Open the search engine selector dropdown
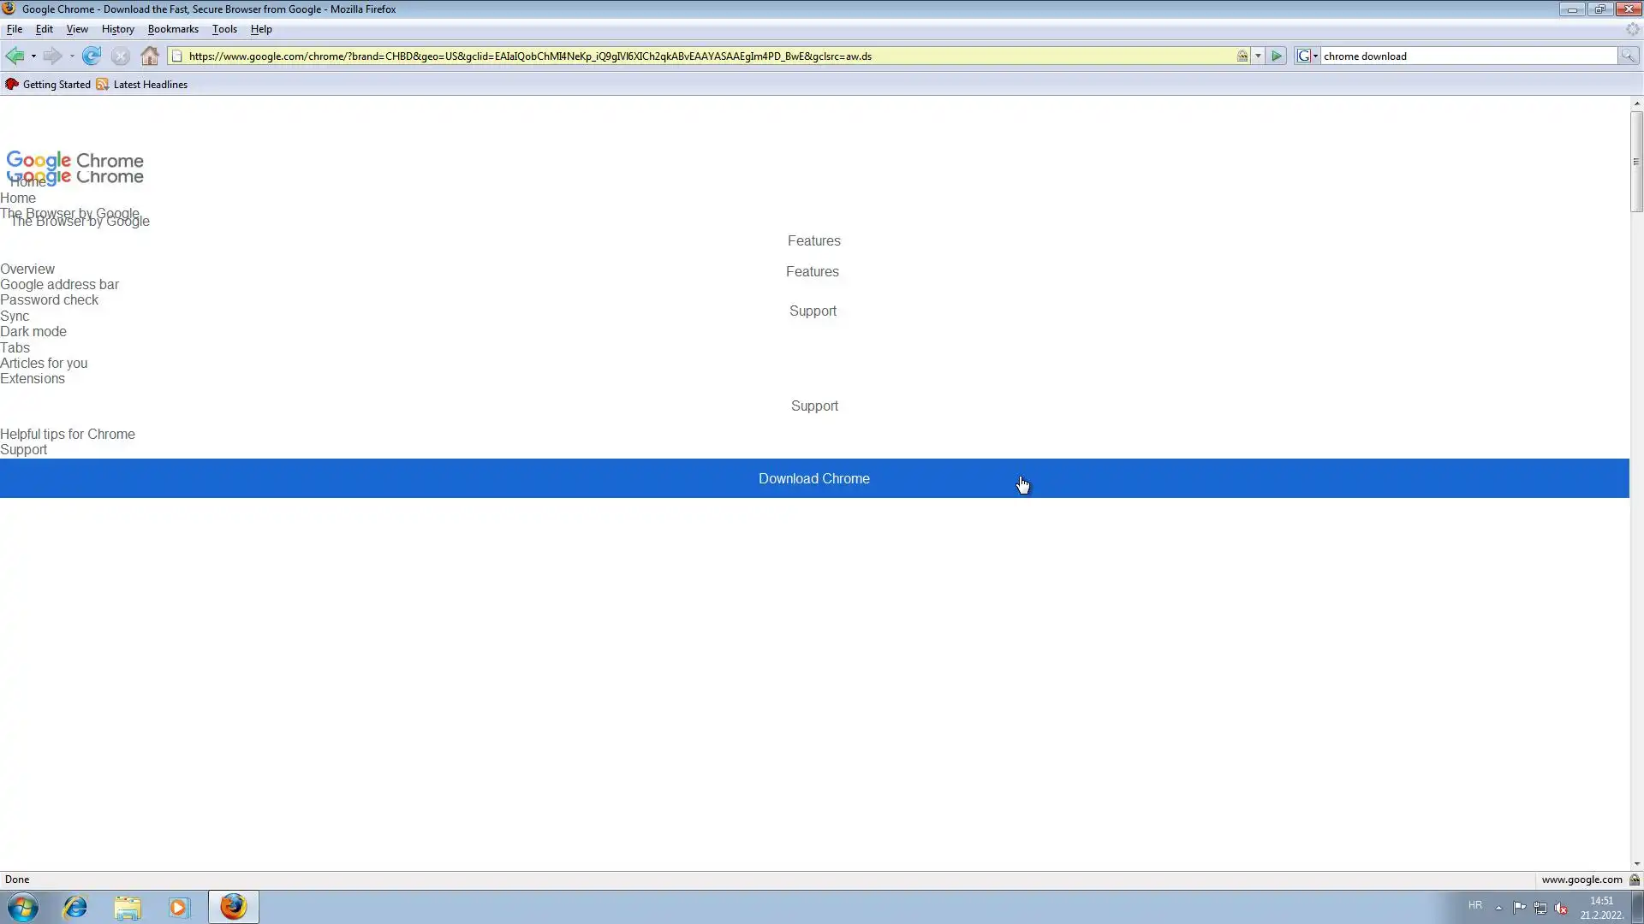This screenshot has width=1644, height=924. 1307,56
